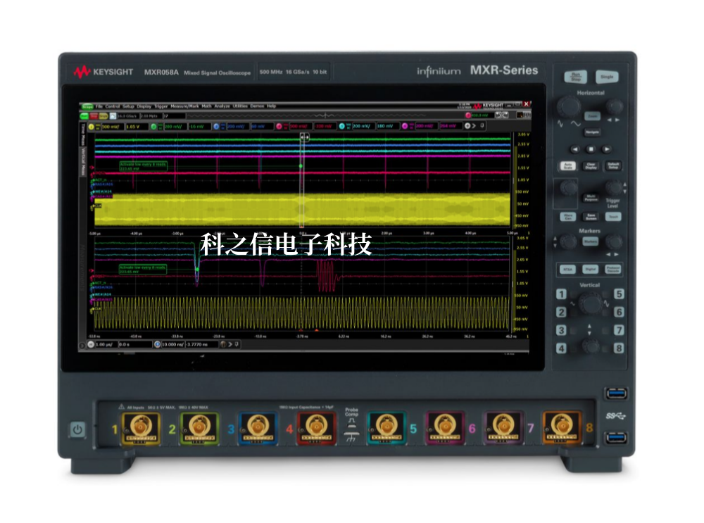The height and width of the screenshot is (523, 704).
Task: Select the channel 1 1.05 V offset field
Action: click(136, 127)
